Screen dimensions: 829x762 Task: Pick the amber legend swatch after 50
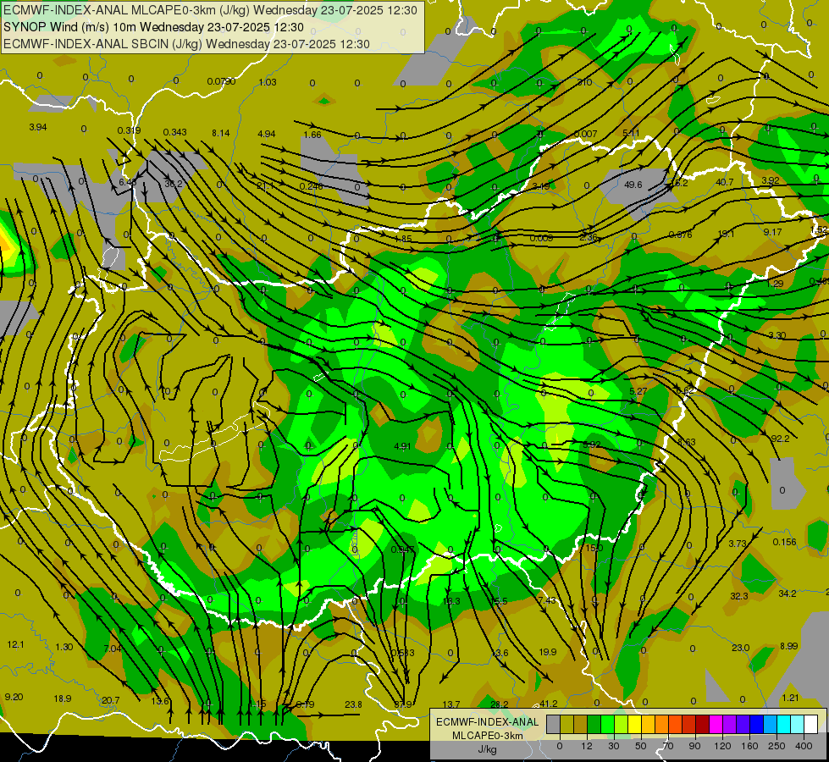(649, 724)
